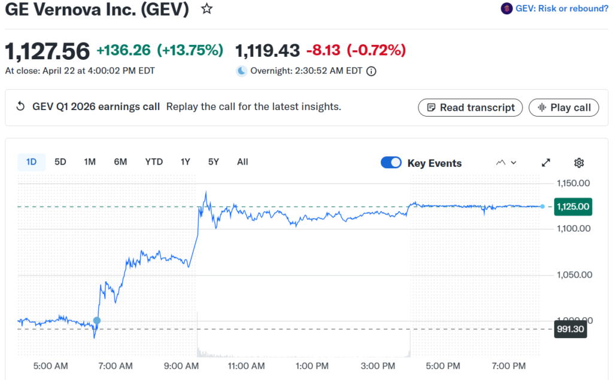The height and width of the screenshot is (380, 613).
Task: Click the overnight info circle icon
Action: coord(371,71)
